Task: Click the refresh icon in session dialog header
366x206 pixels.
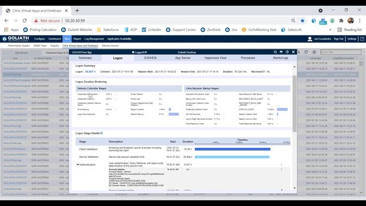Action: [x=275, y=52]
